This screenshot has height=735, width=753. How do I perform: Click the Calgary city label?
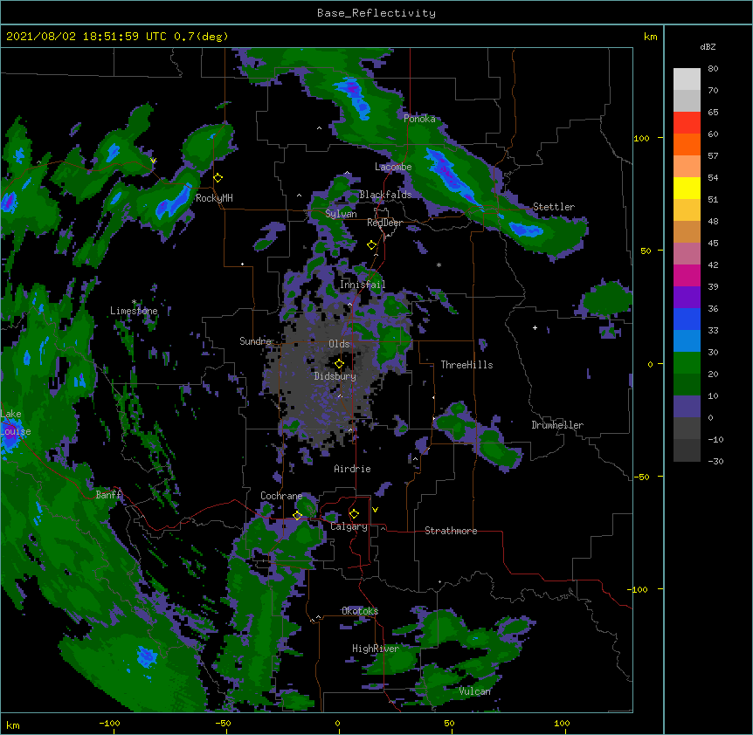349,526
